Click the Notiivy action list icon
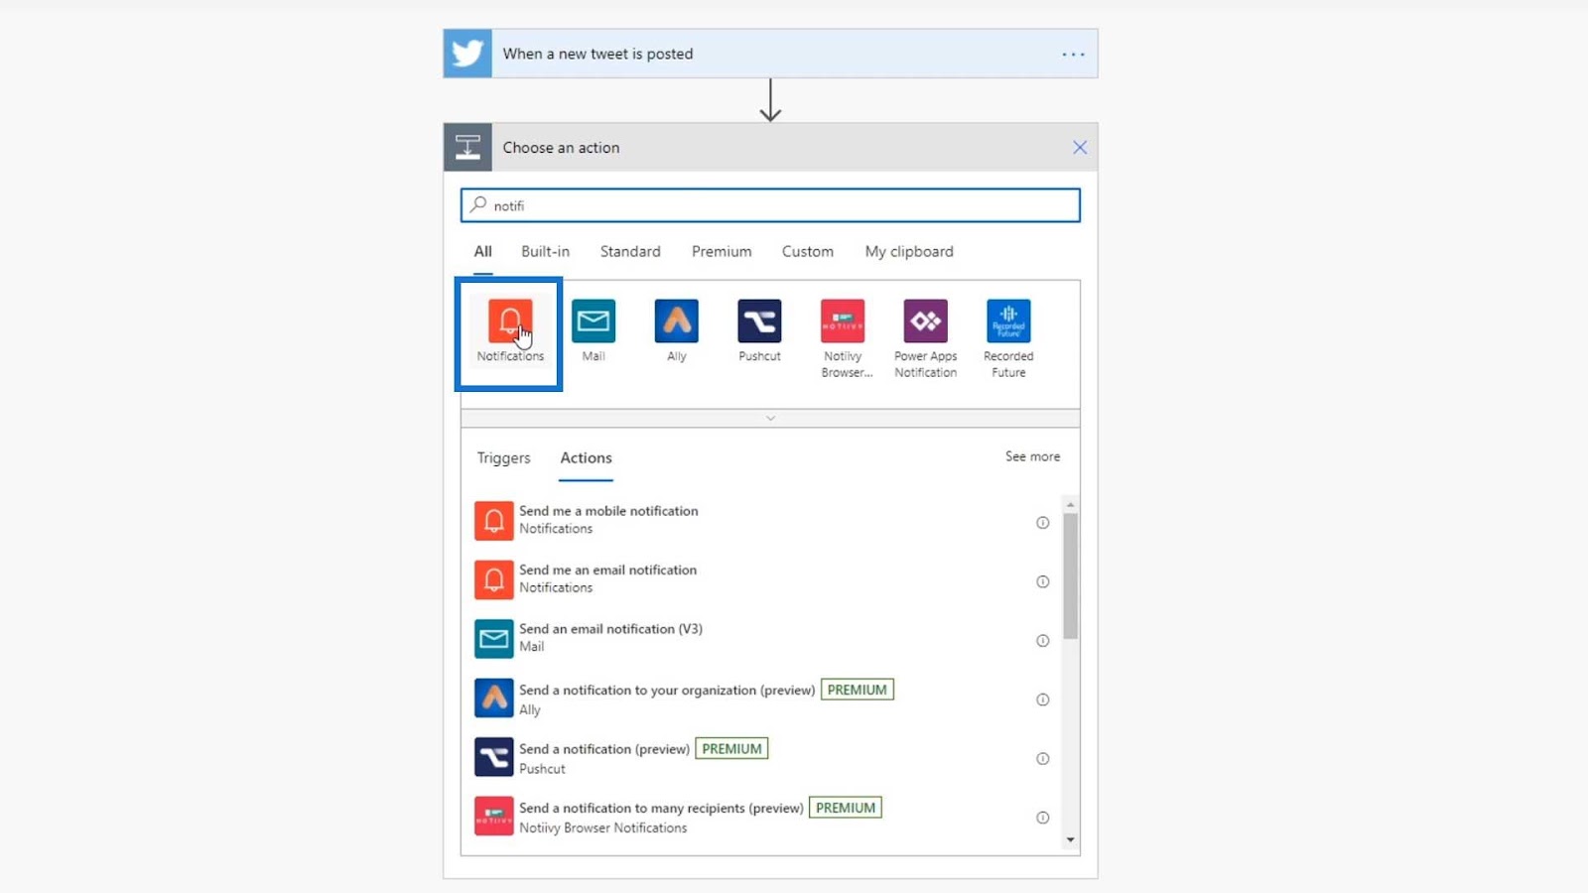The width and height of the screenshot is (1588, 893). coord(493,816)
